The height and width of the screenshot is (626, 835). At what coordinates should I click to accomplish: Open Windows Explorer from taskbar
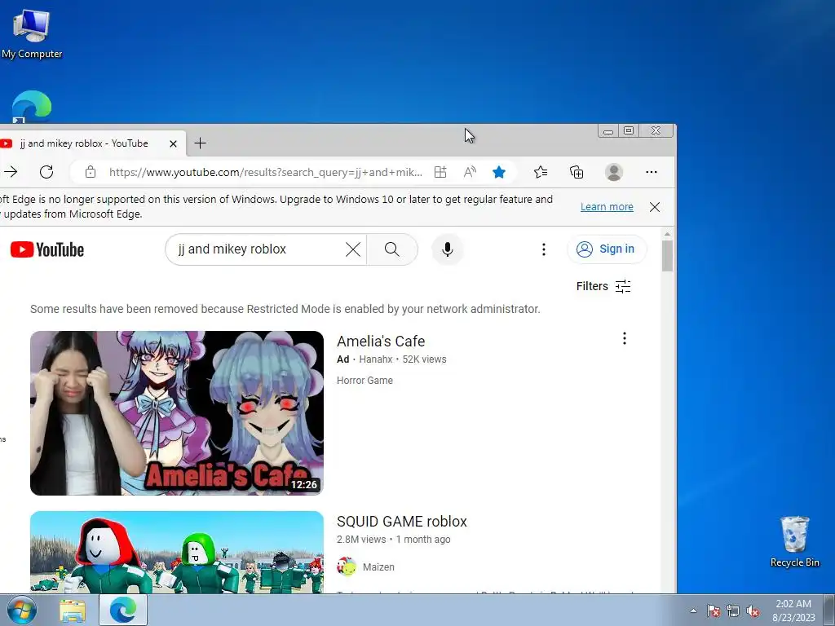tap(73, 611)
